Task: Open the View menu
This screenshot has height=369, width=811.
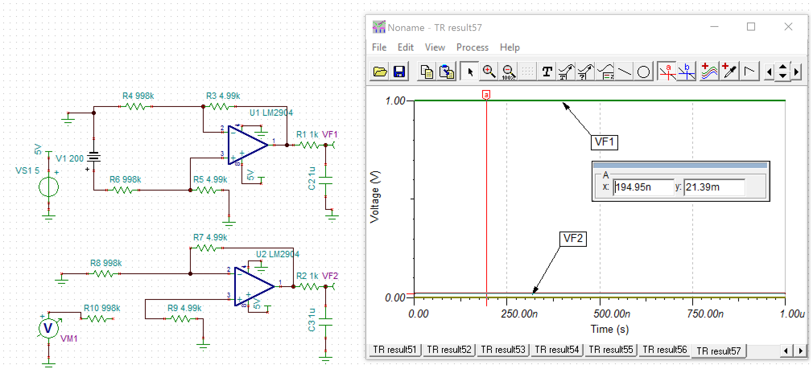Action: pos(435,47)
